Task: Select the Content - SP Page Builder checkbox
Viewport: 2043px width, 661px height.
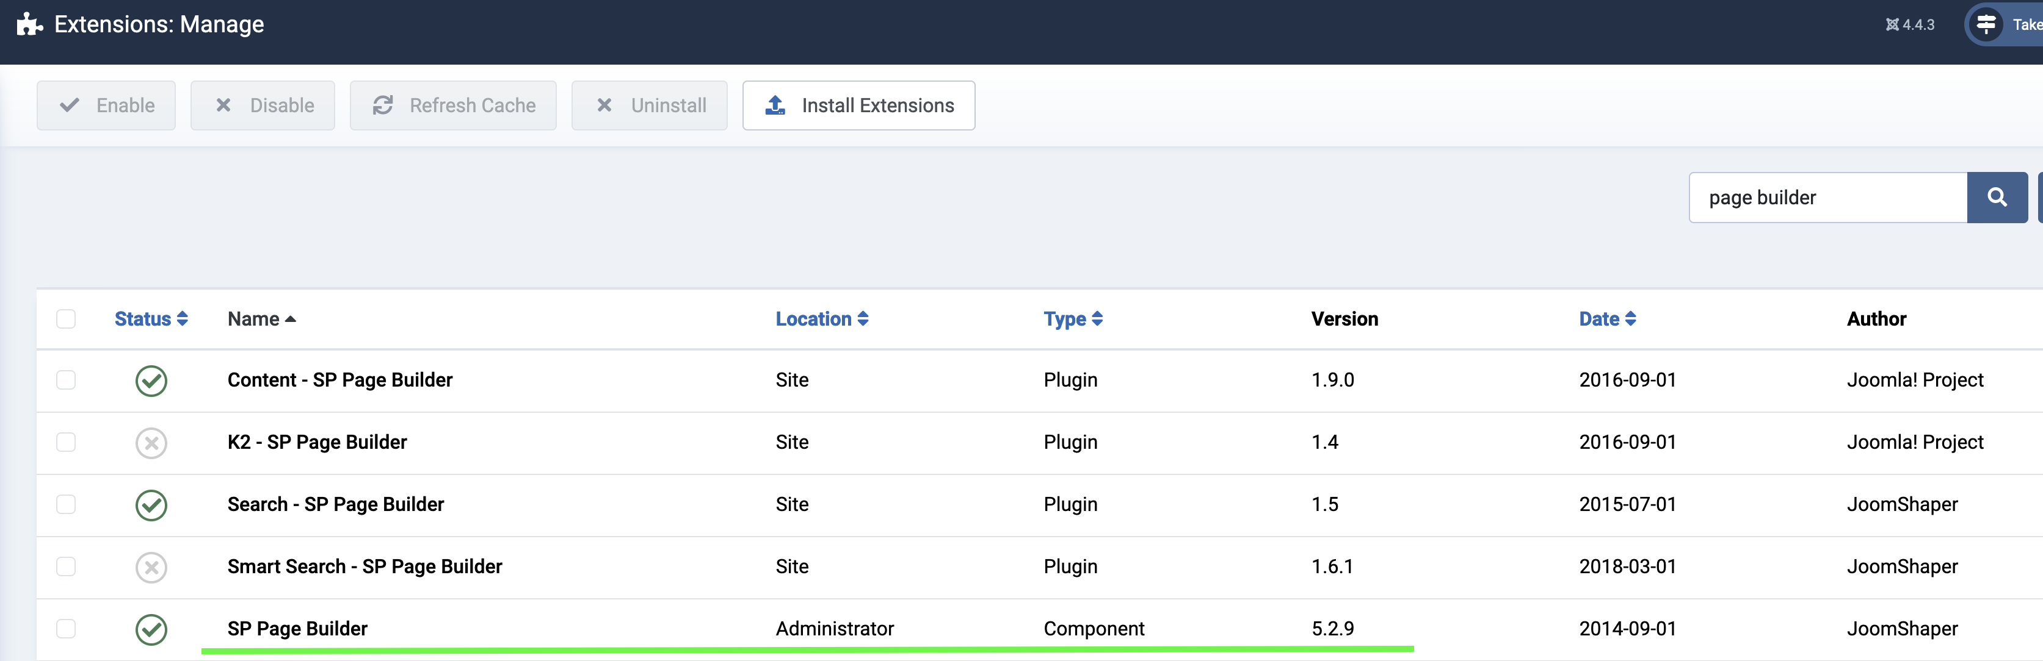Action: coord(66,380)
